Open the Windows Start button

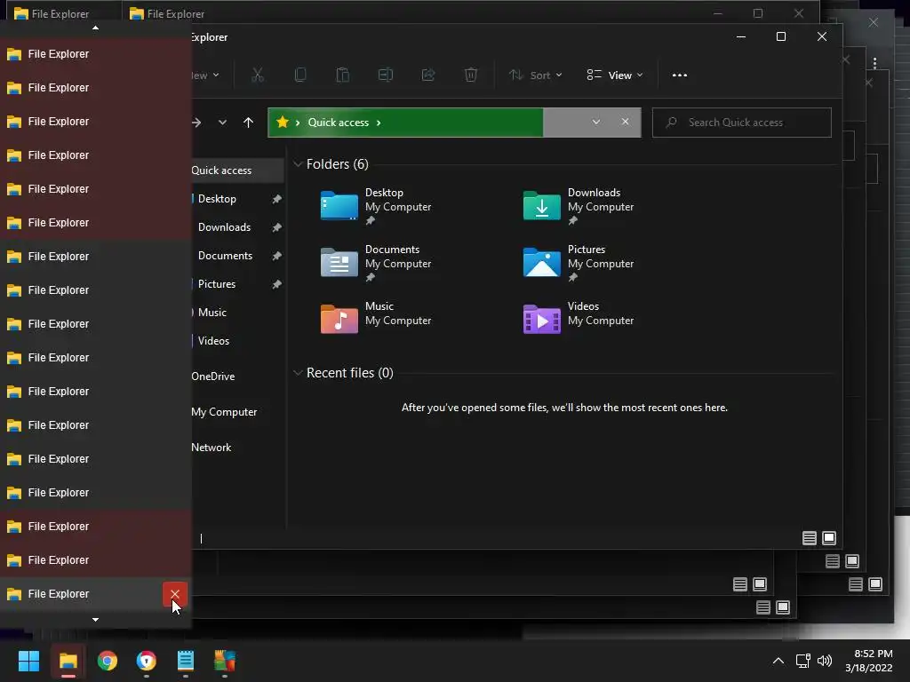(x=28, y=661)
